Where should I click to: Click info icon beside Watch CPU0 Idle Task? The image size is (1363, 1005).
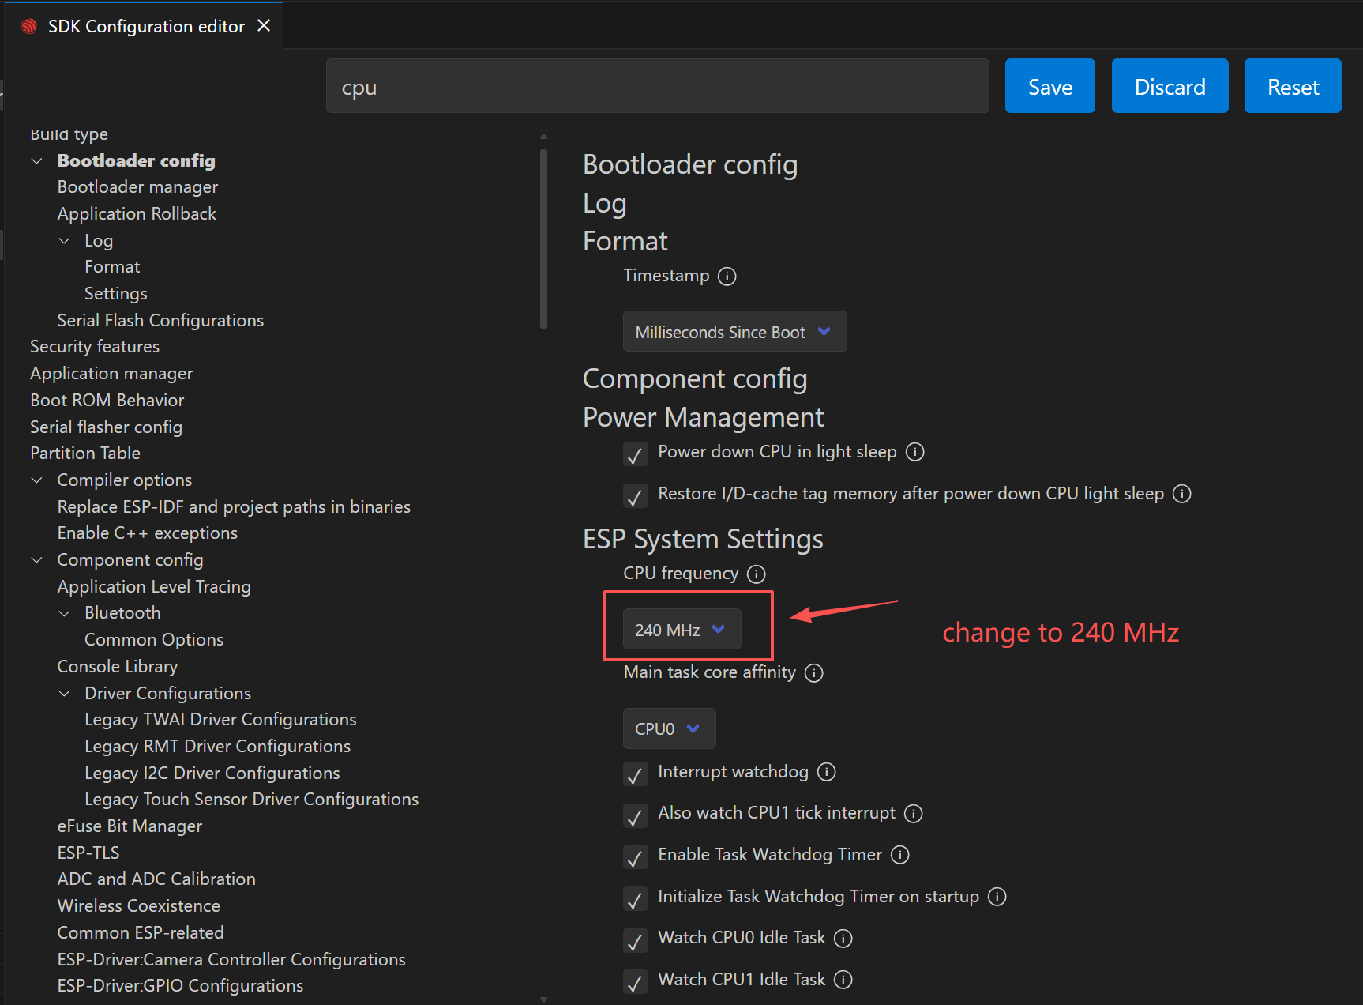coord(843,939)
